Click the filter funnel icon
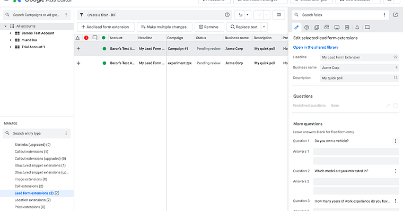Viewport: 403px width, 211px height. tap(82, 15)
